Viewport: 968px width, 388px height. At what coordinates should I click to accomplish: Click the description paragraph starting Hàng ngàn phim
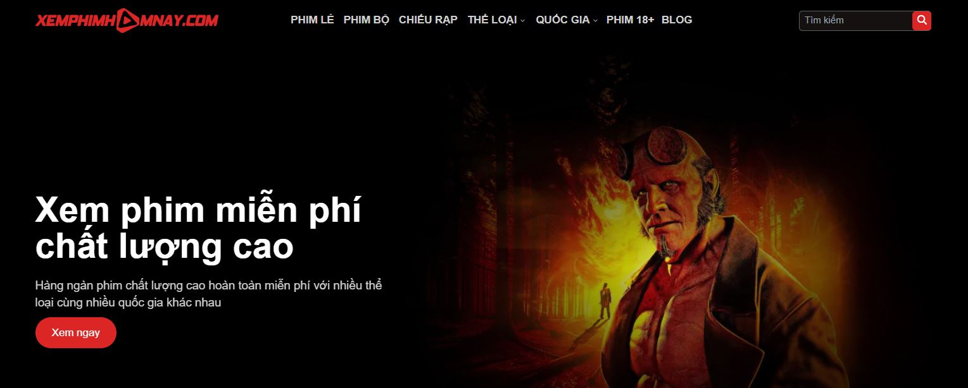pyautogui.click(x=209, y=294)
